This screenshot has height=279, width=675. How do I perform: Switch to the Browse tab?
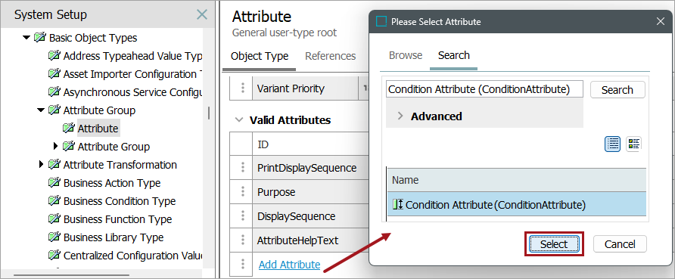406,55
